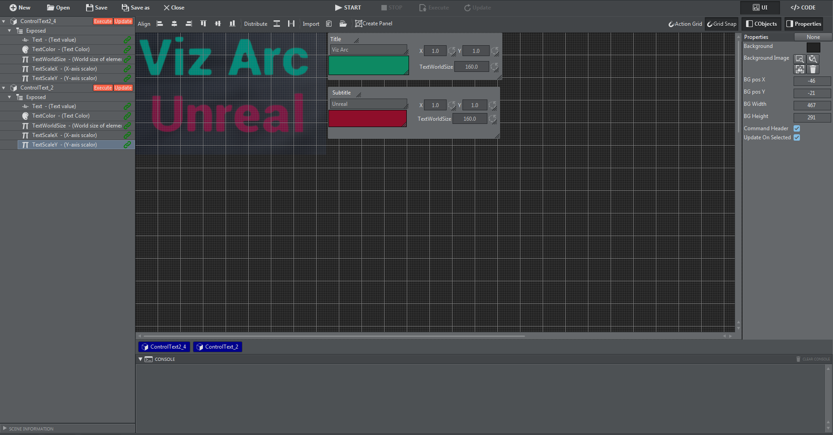Select the ControlText2_4 bottom tab

[164, 347]
